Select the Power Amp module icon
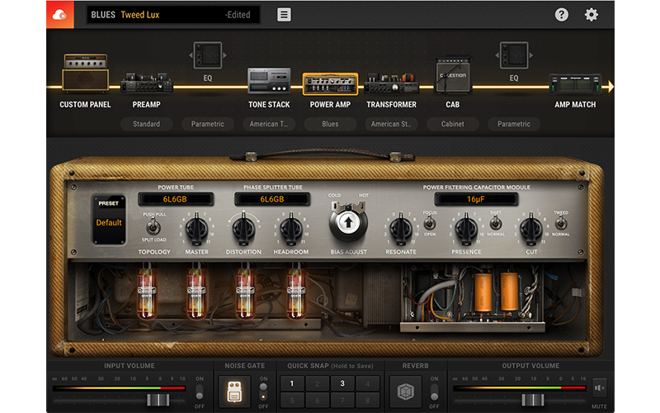 click(330, 84)
